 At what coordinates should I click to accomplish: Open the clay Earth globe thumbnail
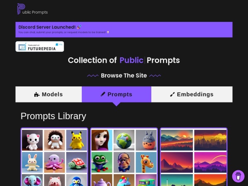click(x=124, y=140)
